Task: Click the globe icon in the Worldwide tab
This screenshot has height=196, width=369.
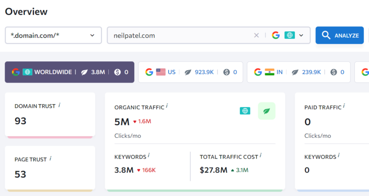Action: tap(27, 72)
